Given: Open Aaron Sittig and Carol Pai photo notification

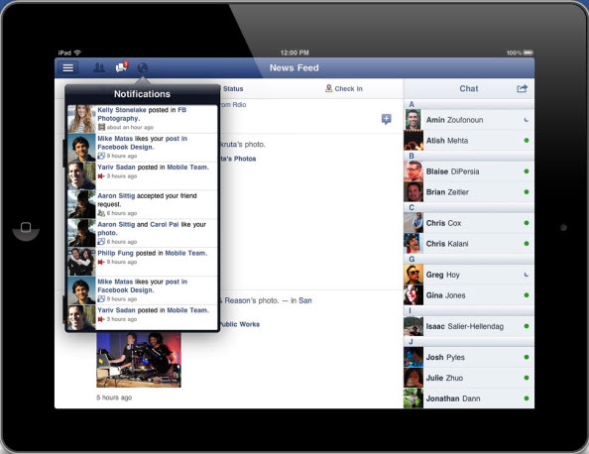Looking at the screenshot, I should [143, 233].
